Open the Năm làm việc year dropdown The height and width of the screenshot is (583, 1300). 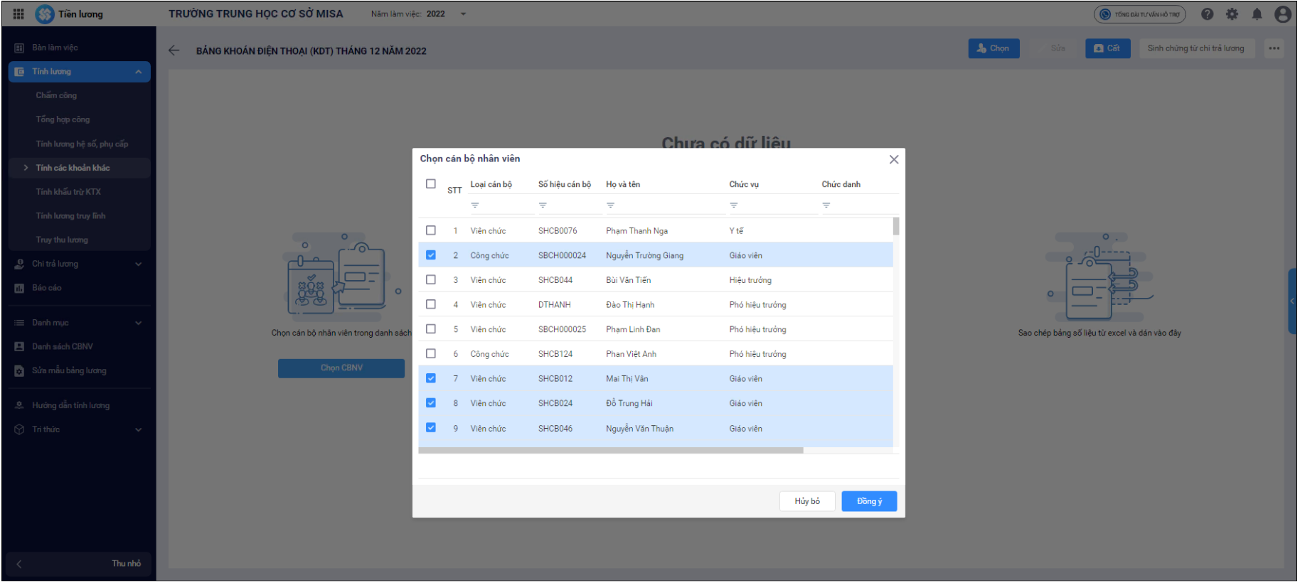tap(463, 14)
